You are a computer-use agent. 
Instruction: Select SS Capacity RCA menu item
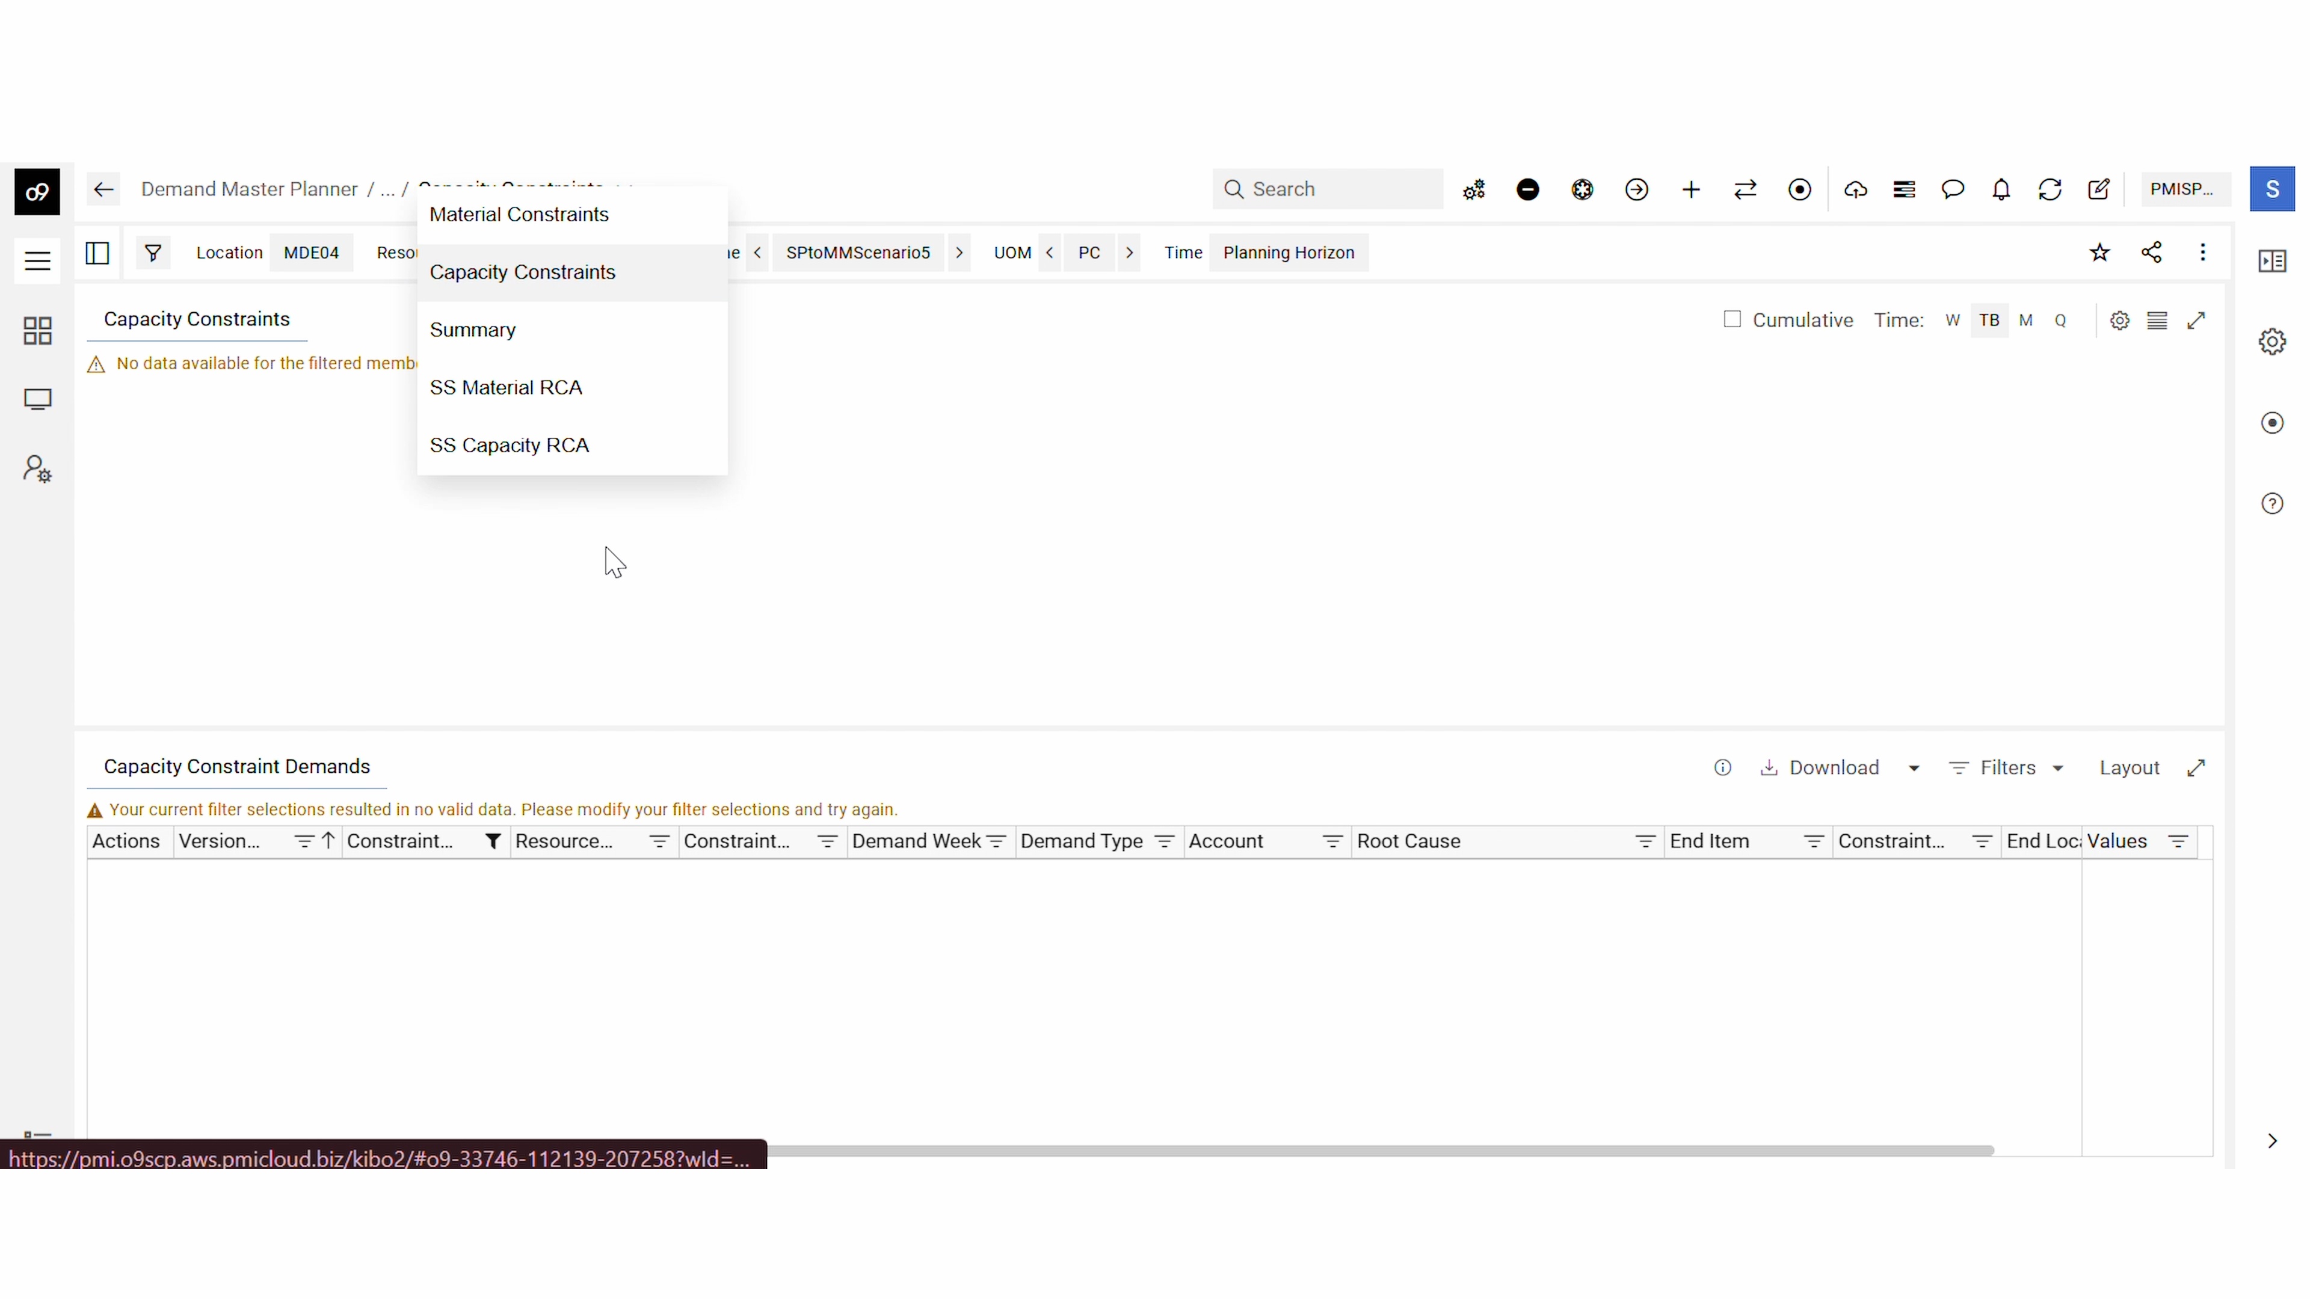572,446
